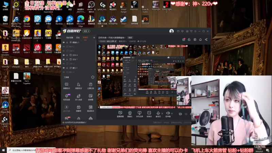The image size is (272, 153).
Task: Open the Dota 2 desktop shortcut
Action: tap(27, 49)
